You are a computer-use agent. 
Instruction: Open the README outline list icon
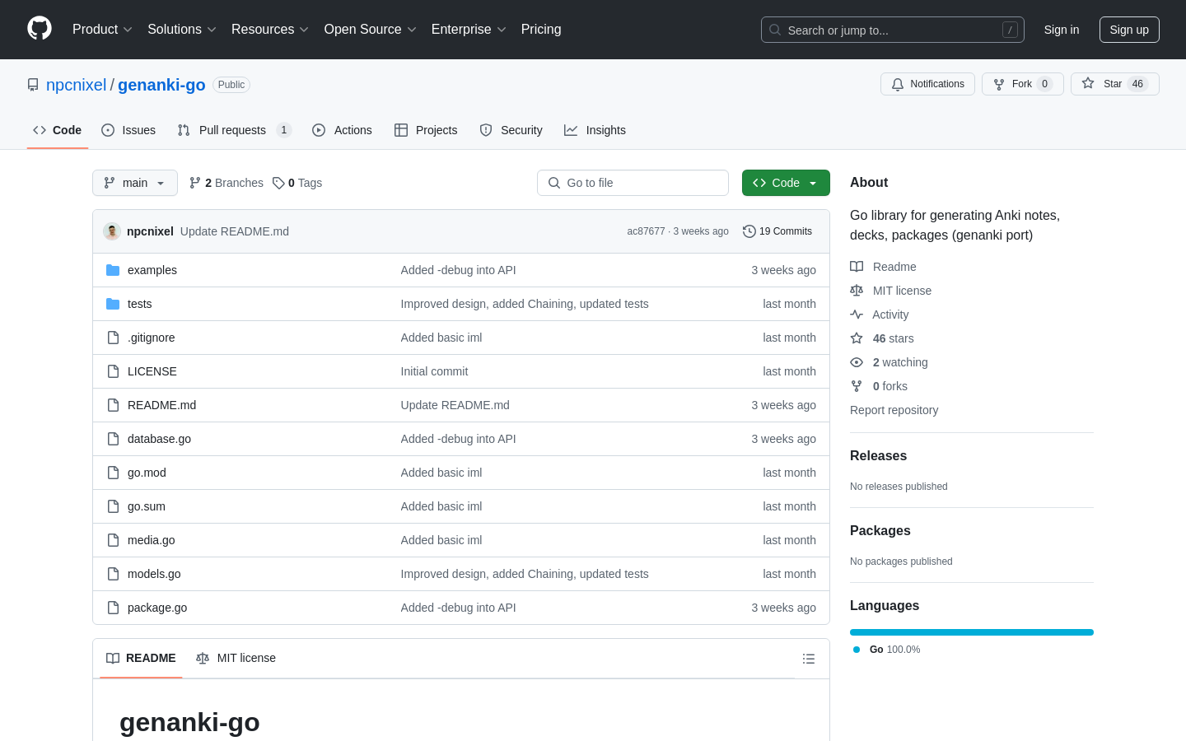(x=809, y=659)
